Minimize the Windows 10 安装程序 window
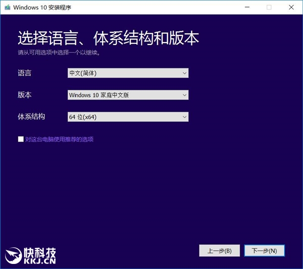The image size is (303, 269). tap(247, 8)
